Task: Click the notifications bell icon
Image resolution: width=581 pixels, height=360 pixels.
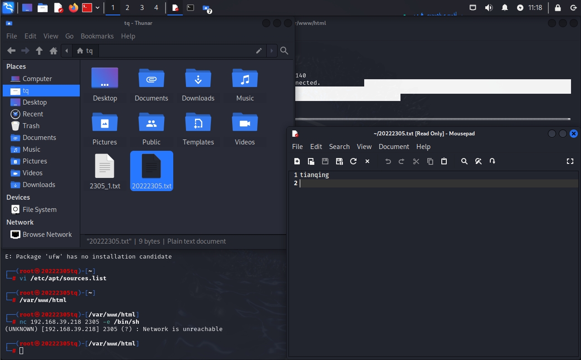Action: pyautogui.click(x=505, y=8)
